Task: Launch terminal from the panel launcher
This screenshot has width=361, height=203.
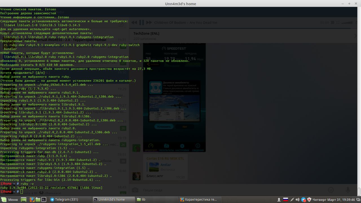Action: (x=44, y=200)
